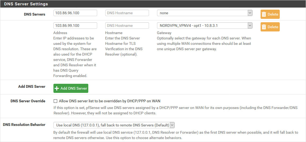The image size is (306, 142).
Task: Click the arrow on the NORDVPN_VPNV4 selector
Action: pos(250,26)
